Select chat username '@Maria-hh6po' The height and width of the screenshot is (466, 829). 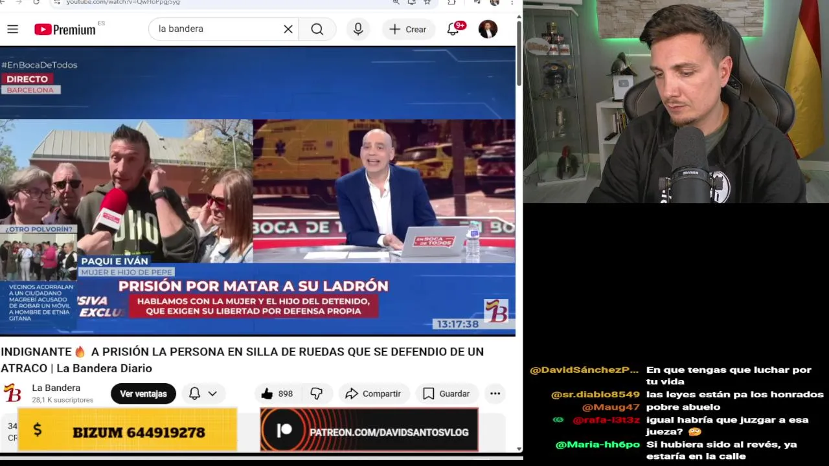[x=598, y=445]
